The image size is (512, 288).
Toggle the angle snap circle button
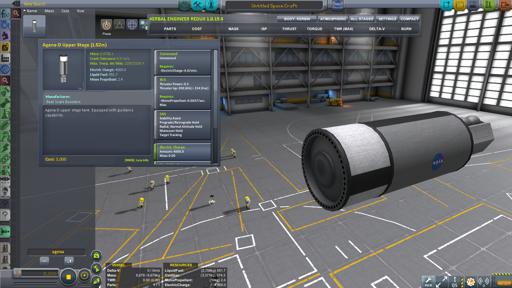pos(84,276)
